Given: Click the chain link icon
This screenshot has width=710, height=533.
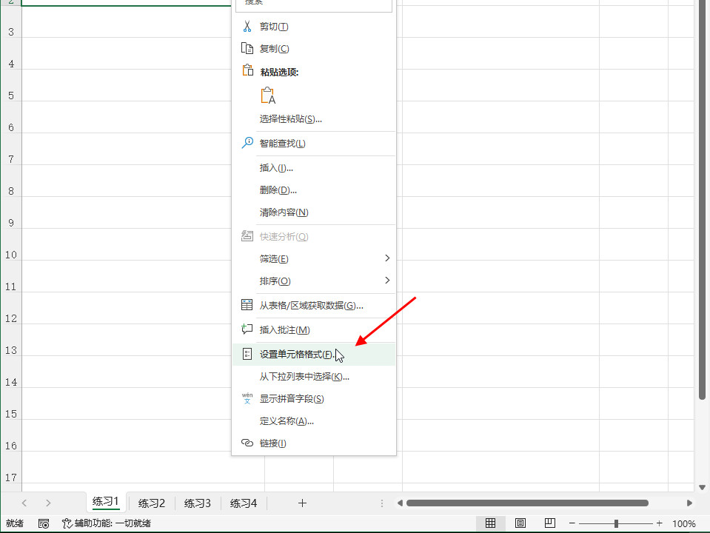Looking at the screenshot, I should (247, 443).
